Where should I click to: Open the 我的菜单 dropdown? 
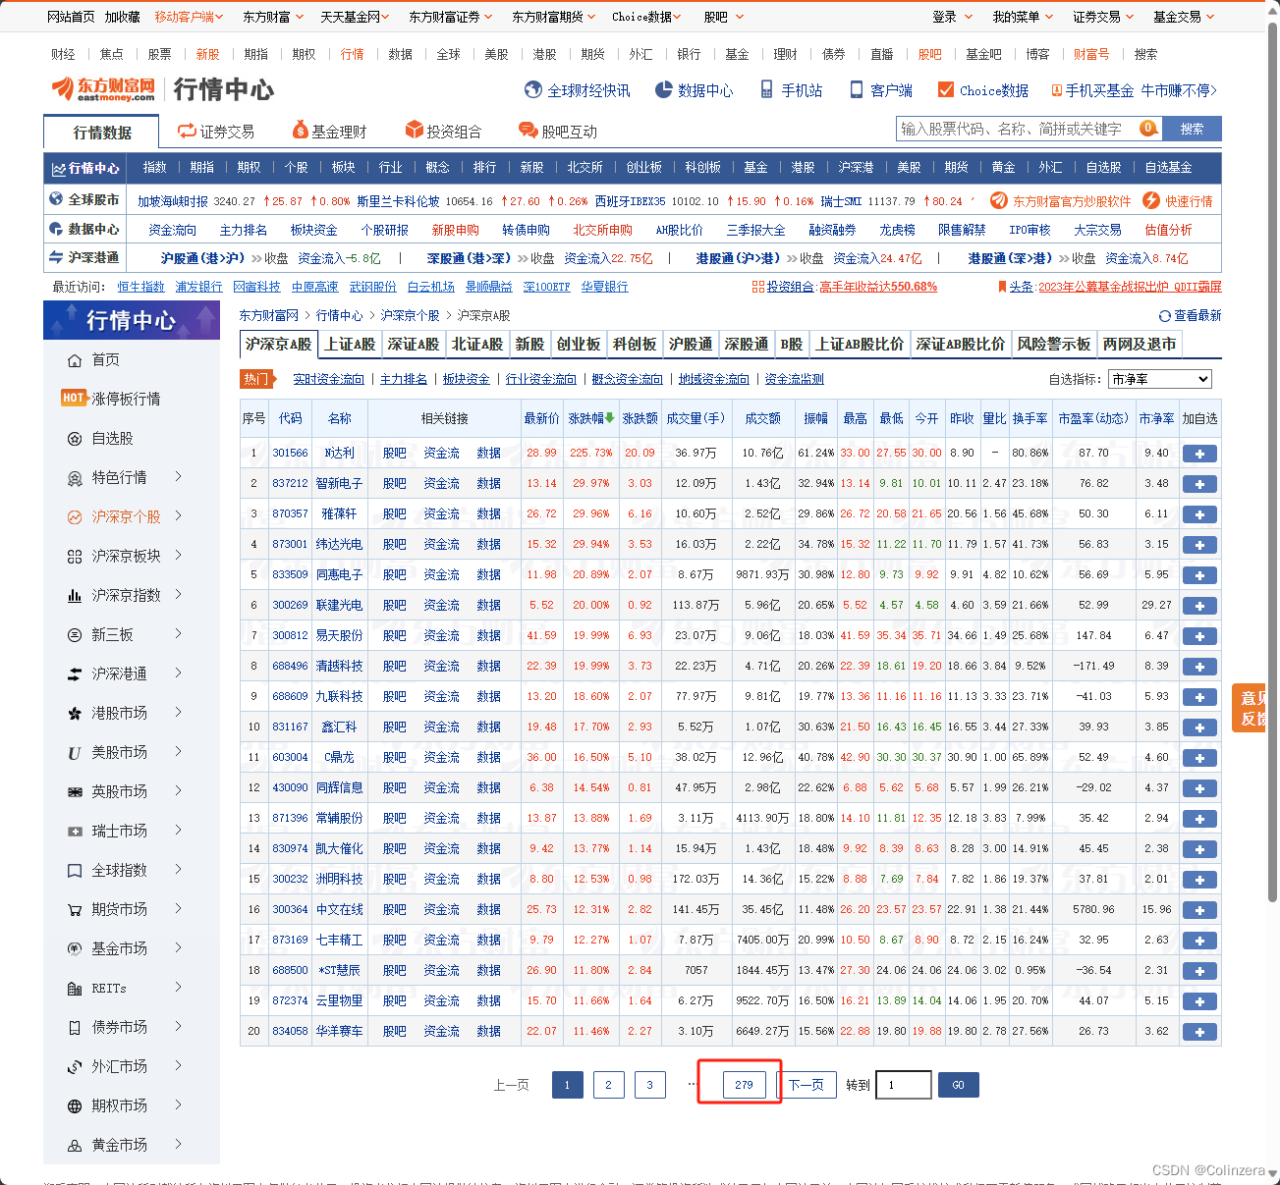pyautogui.click(x=1023, y=17)
